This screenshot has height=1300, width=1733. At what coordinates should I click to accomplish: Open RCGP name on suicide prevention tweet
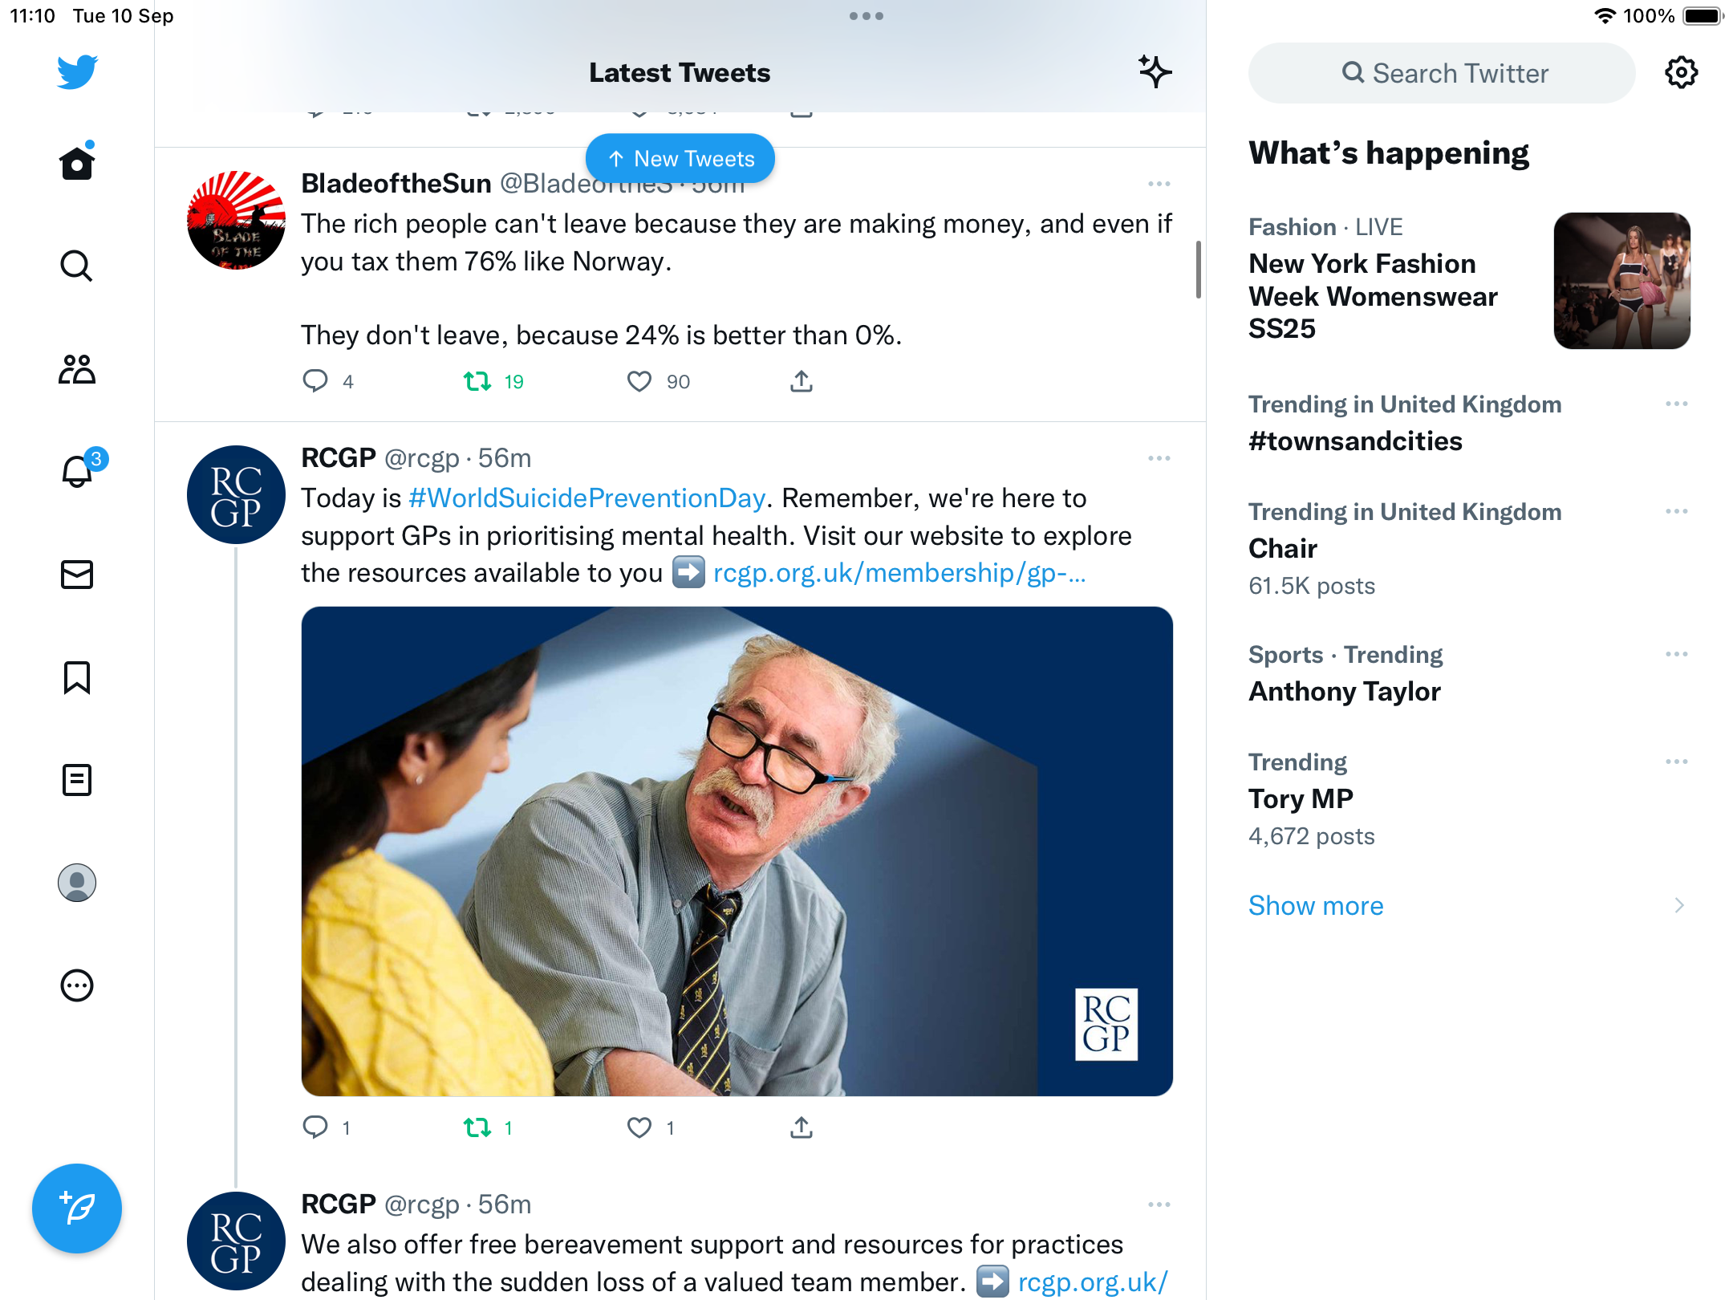pyautogui.click(x=339, y=457)
